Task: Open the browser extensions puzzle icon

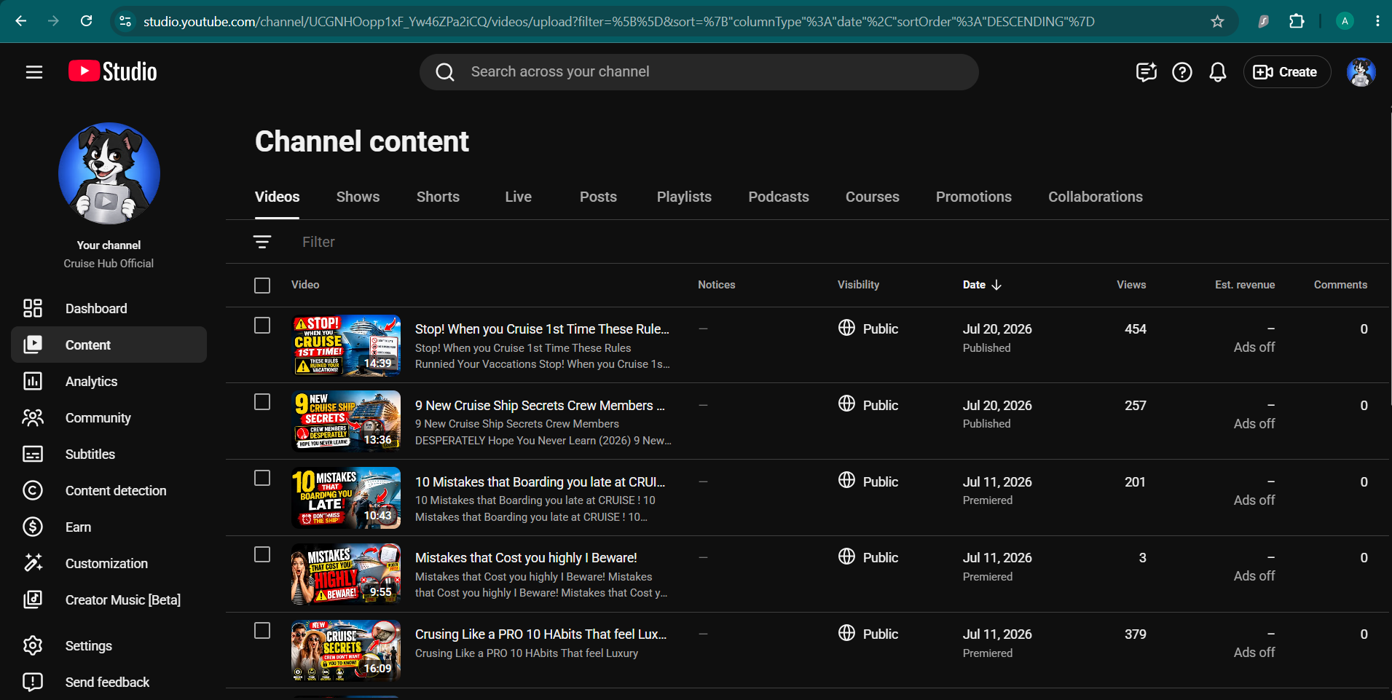Action: (1297, 21)
